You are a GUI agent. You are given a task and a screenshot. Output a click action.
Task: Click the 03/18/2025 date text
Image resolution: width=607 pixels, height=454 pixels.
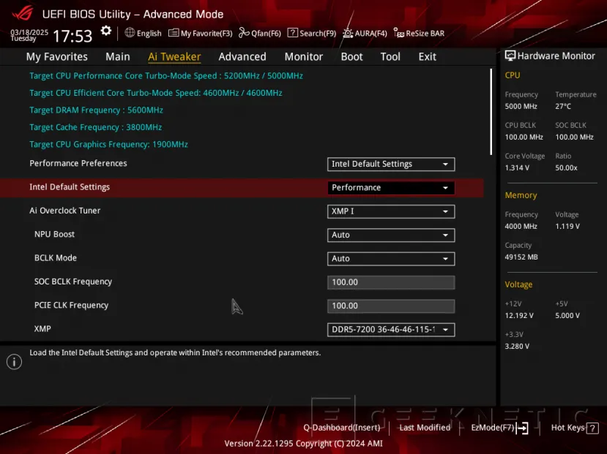point(29,32)
